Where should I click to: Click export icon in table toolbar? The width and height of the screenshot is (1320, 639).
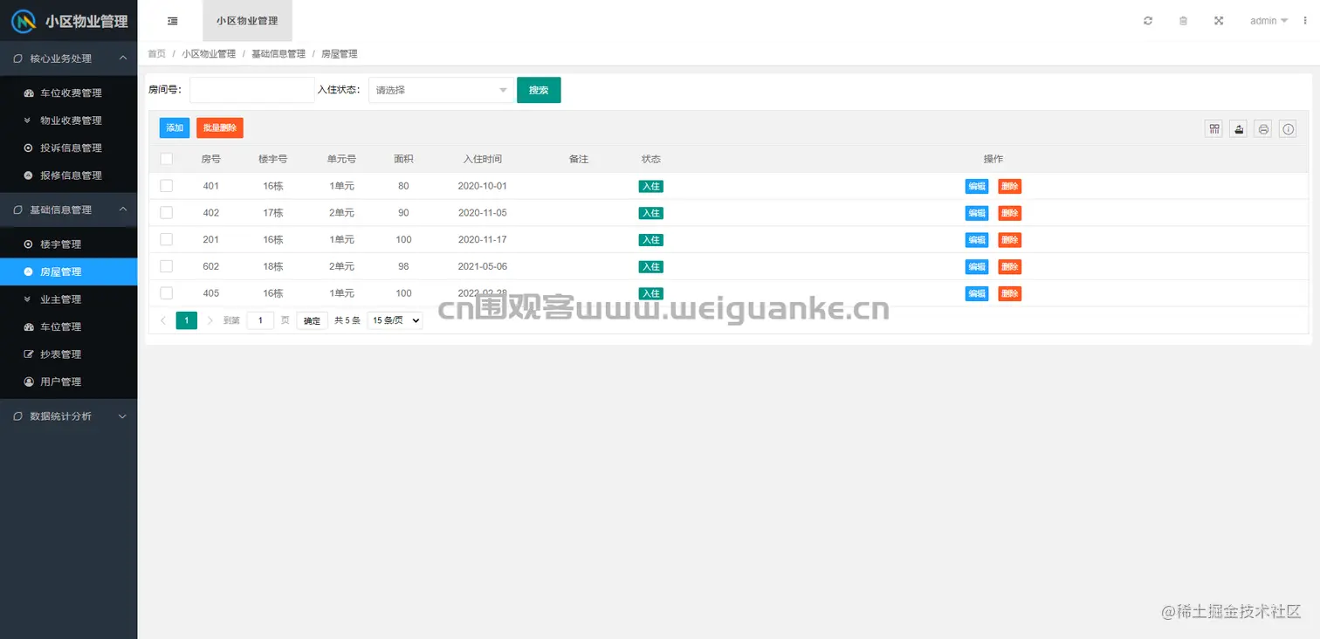1238,129
